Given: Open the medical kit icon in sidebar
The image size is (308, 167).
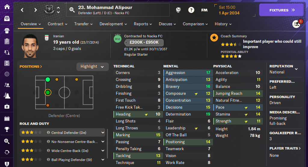Looking at the screenshot, I should (7, 107).
